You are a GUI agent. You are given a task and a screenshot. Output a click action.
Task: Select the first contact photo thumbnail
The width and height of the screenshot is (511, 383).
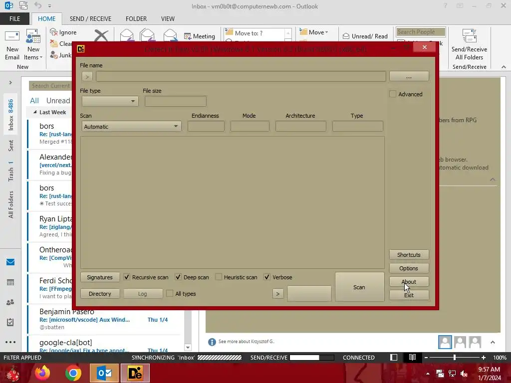pyautogui.click(x=445, y=342)
